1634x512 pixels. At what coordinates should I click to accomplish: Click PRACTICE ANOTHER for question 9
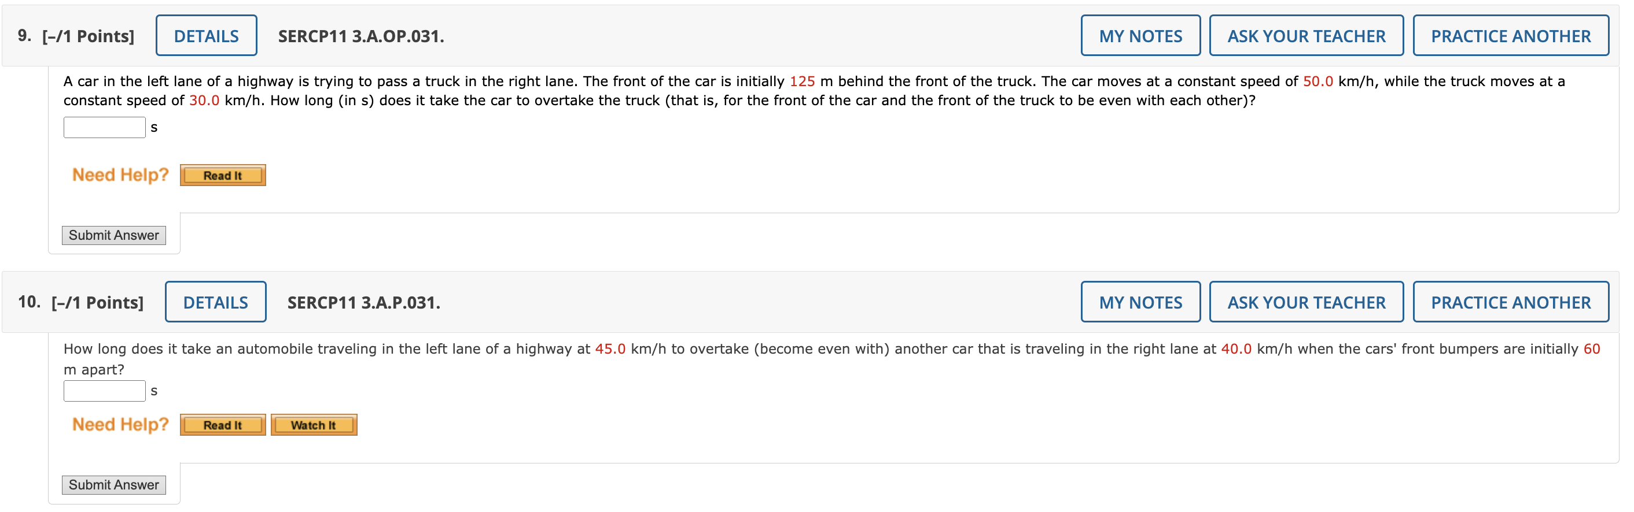pyautogui.click(x=1510, y=35)
